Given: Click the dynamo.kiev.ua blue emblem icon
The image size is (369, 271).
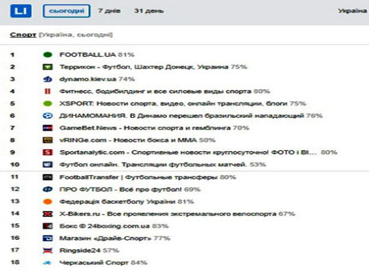Looking at the screenshot, I should (x=47, y=79).
